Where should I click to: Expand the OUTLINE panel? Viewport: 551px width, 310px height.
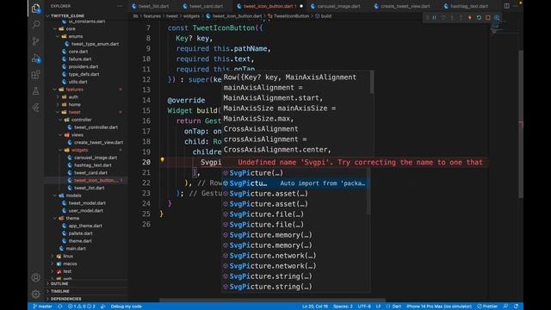click(59, 283)
